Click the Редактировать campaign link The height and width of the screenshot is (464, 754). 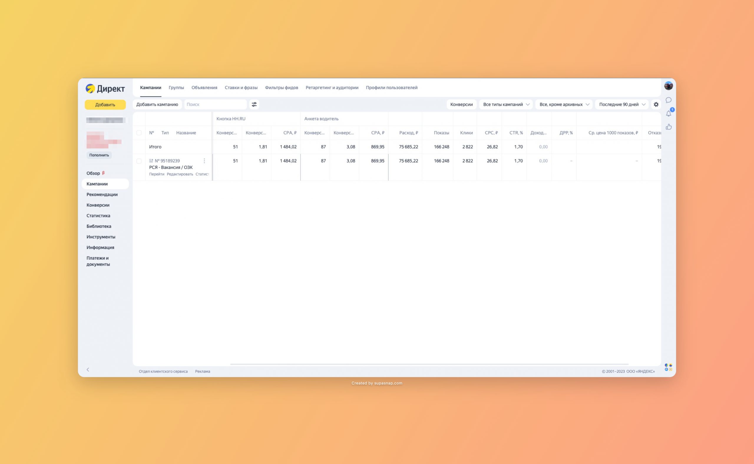point(180,174)
